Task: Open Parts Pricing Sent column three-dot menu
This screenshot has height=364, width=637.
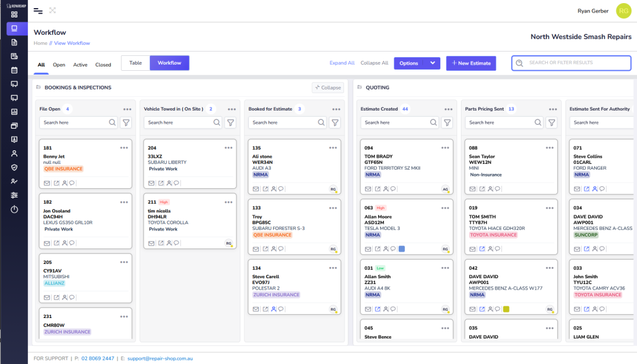Action: point(553,109)
